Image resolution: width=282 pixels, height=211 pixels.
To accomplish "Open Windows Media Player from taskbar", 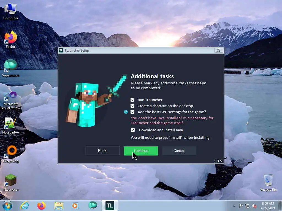I will click(x=75, y=206).
